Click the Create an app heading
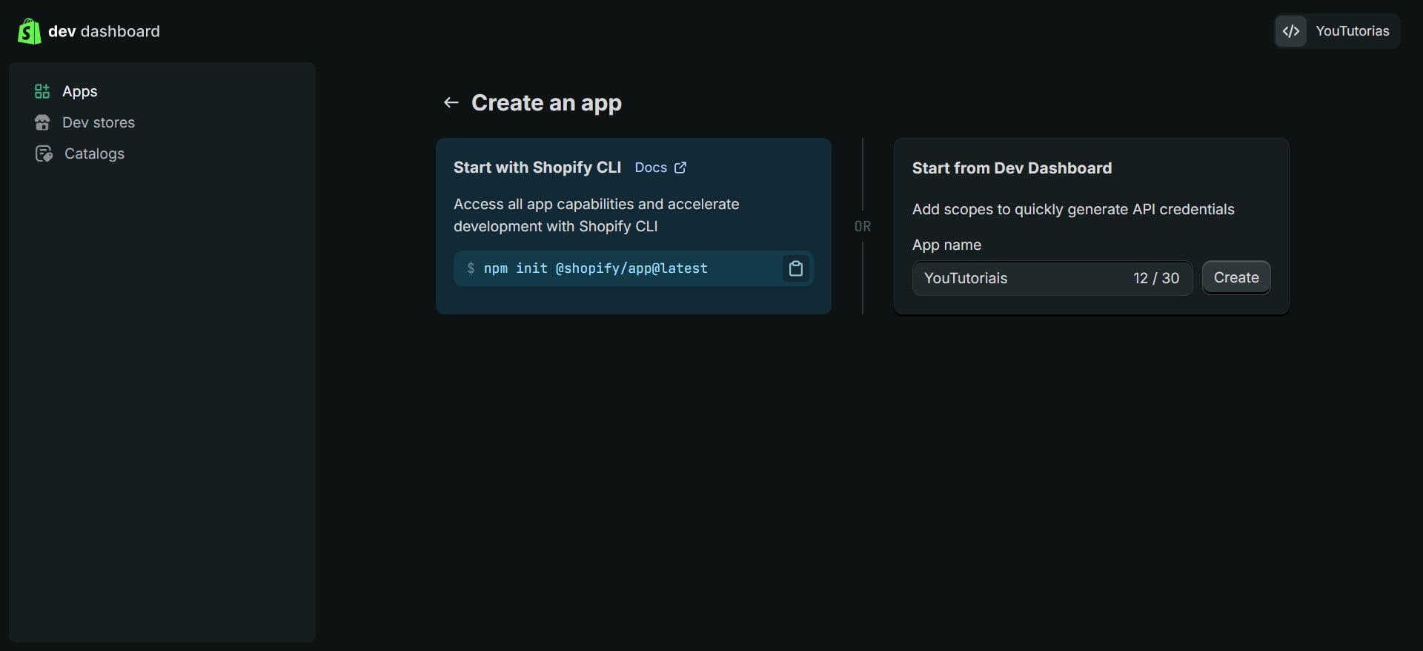This screenshot has width=1423, height=651. tap(546, 102)
